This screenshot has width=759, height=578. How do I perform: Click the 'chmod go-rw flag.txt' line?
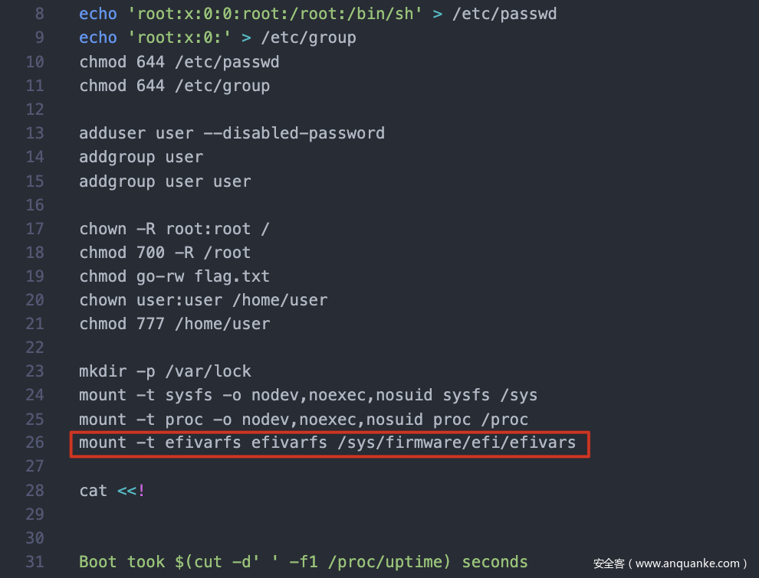coord(174,276)
